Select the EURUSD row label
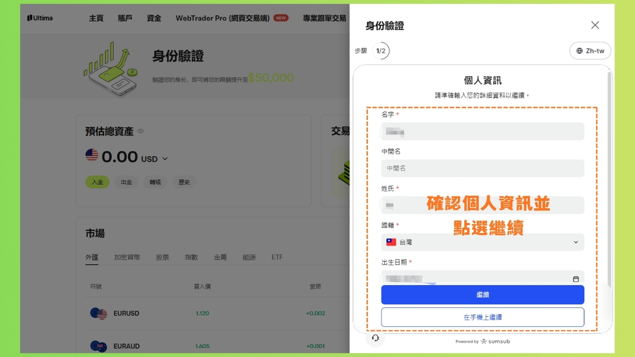 [x=126, y=314]
